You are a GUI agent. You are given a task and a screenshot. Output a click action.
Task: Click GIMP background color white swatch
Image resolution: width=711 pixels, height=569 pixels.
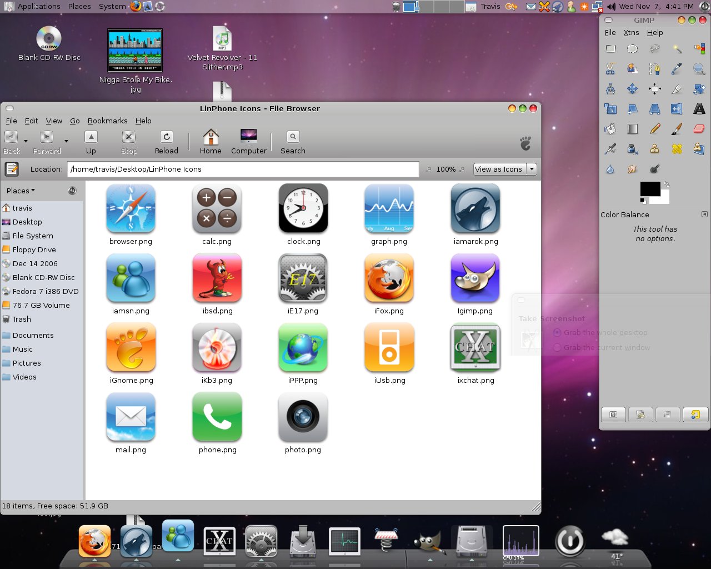click(665, 199)
